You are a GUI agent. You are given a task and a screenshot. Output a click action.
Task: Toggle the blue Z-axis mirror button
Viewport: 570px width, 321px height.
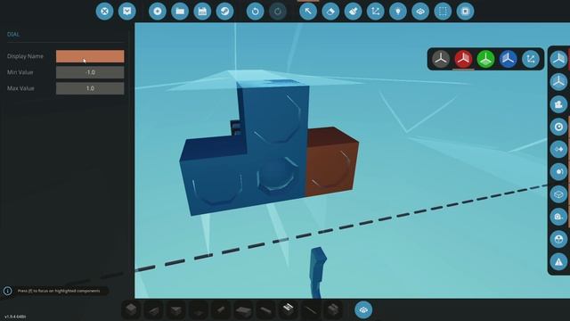(509, 59)
